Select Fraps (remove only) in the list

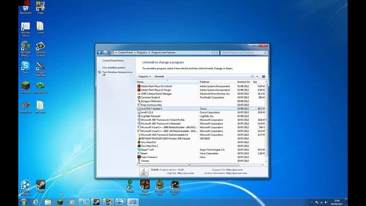coord(201,105)
